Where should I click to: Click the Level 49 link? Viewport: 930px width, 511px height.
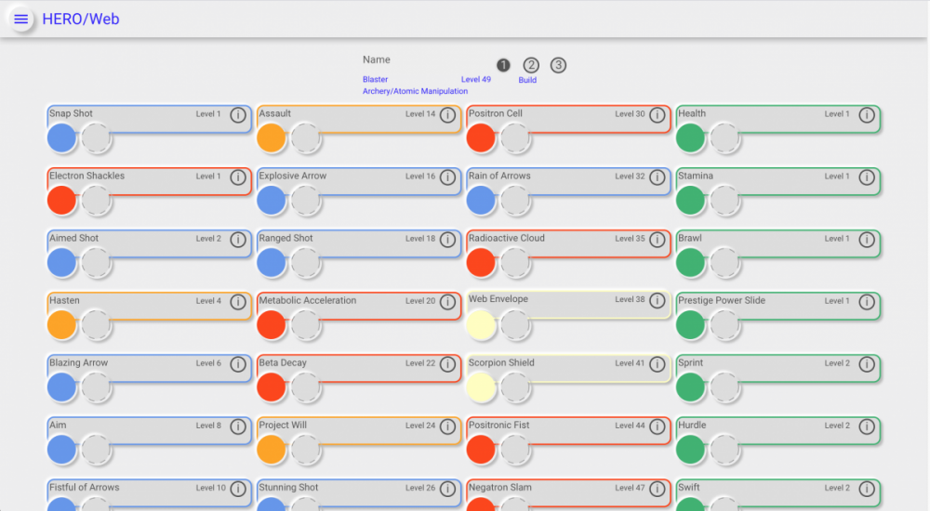[x=475, y=80]
